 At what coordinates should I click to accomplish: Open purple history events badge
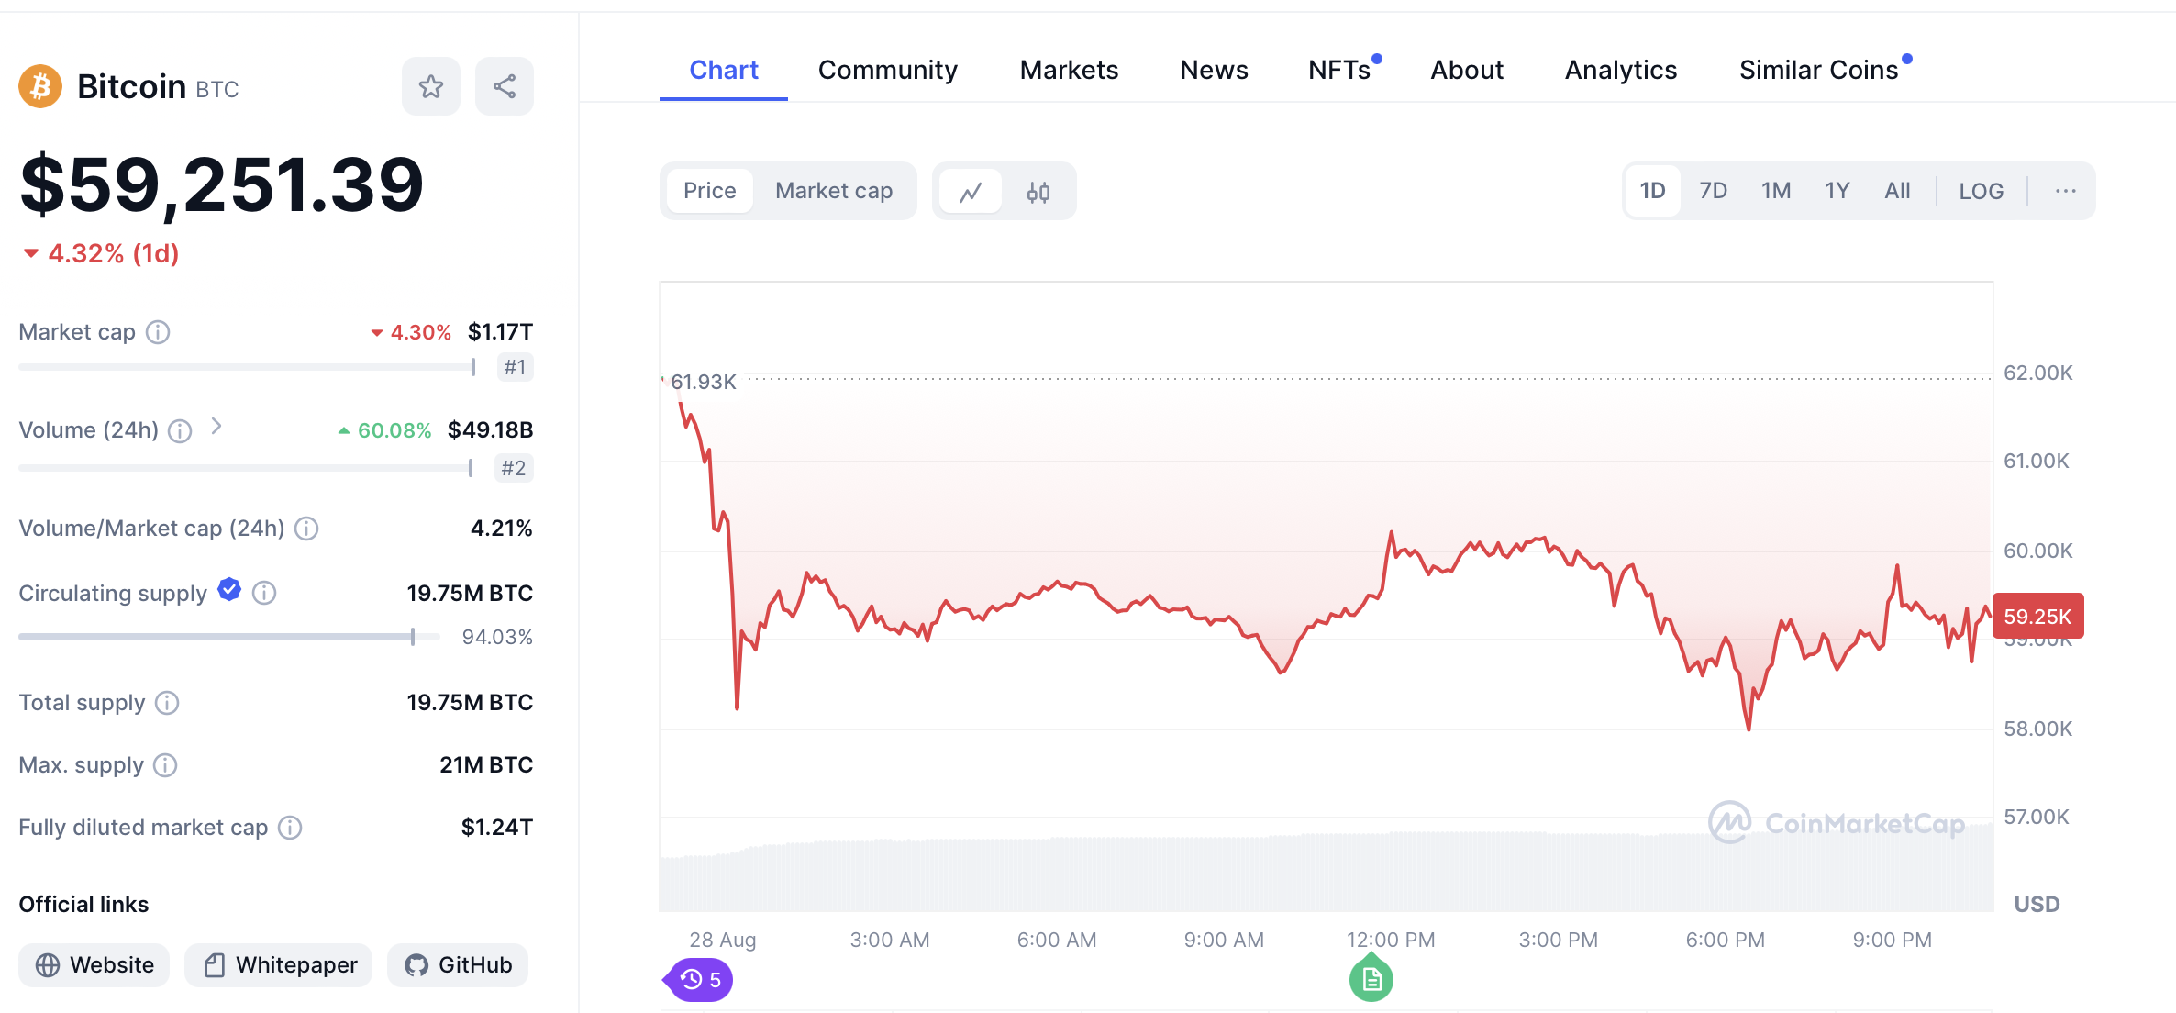click(701, 980)
